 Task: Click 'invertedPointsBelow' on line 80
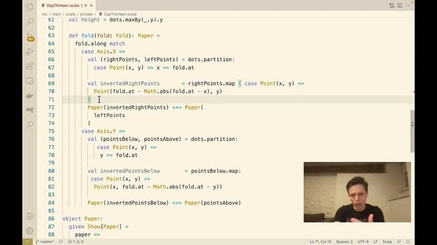point(130,171)
